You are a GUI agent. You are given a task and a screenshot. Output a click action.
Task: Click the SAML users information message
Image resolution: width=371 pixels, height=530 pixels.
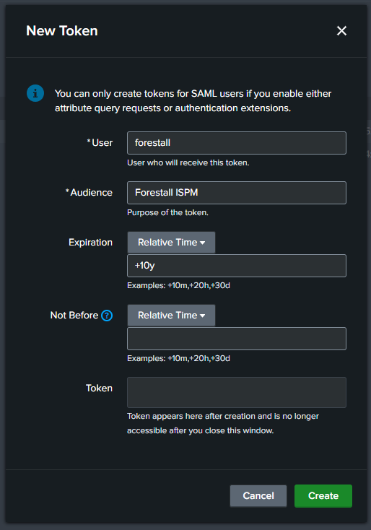point(193,100)
